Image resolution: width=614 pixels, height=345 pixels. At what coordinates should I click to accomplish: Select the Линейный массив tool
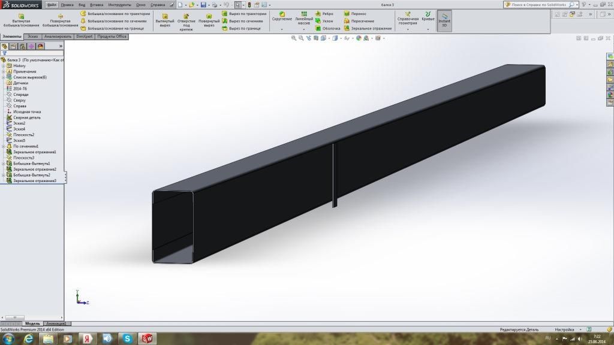click(x=304, y=19)
